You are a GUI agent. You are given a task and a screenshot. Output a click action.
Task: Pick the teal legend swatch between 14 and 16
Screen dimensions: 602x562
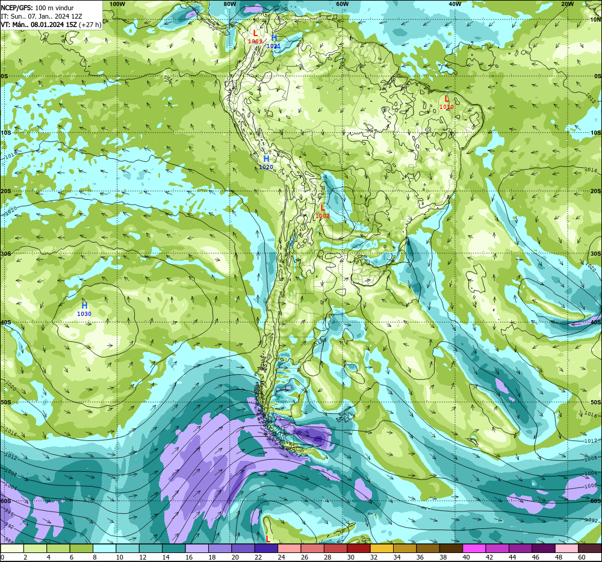click(x=174, y=548)
